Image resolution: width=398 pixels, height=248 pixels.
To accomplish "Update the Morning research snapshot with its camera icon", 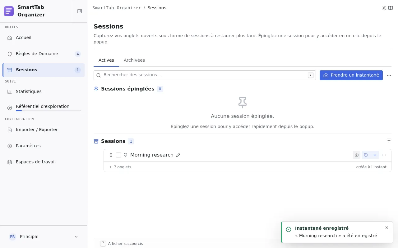I will [357, 155].
